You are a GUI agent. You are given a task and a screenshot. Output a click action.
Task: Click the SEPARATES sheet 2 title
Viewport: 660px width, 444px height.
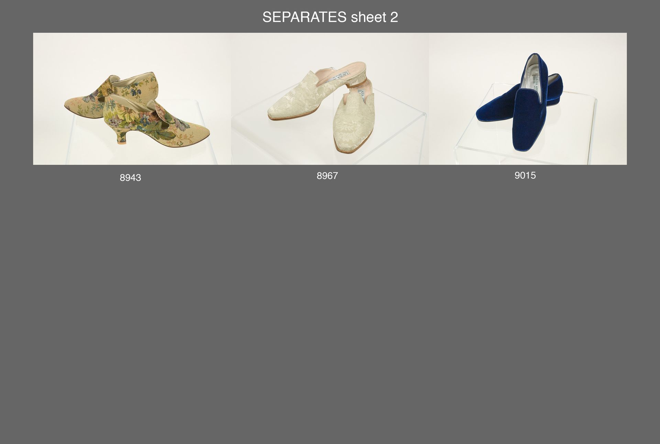(330, 17)
